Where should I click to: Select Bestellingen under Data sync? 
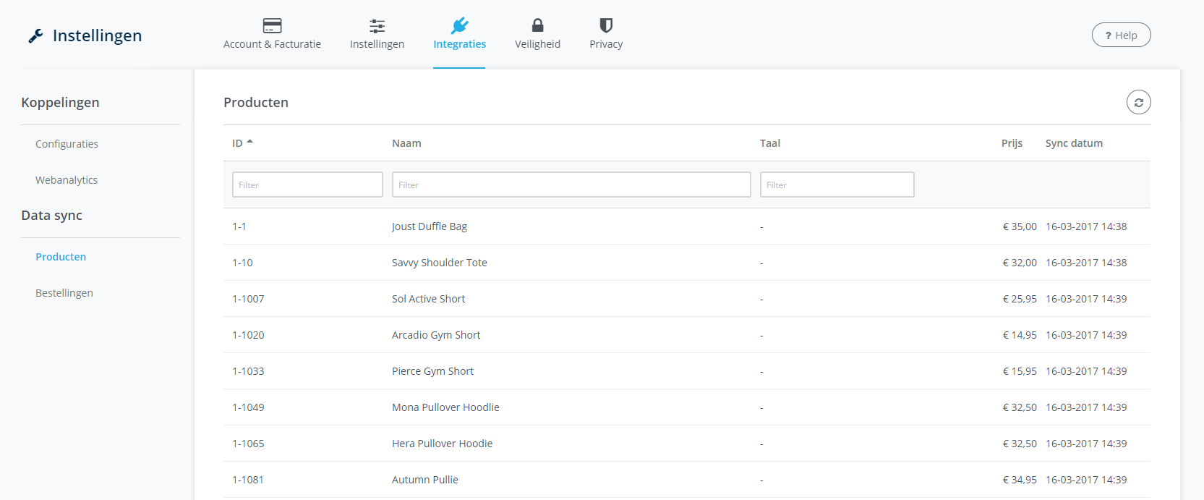click(x=64, y=293)
